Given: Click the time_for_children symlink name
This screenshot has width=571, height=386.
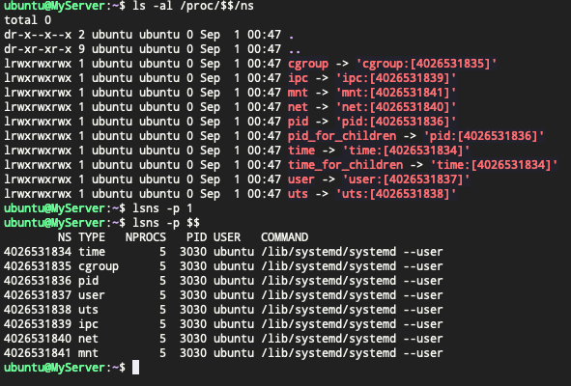Looking at the screenshot, I should [x=345, y=165].
